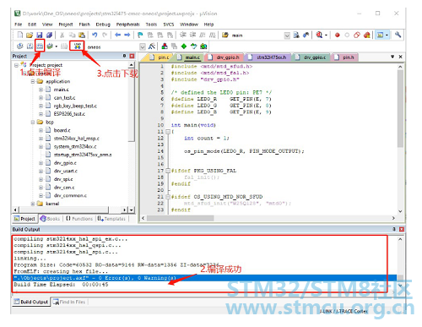This screenshot has height=327, width=422.
Task: Undo the last edit
Action: 95,35
